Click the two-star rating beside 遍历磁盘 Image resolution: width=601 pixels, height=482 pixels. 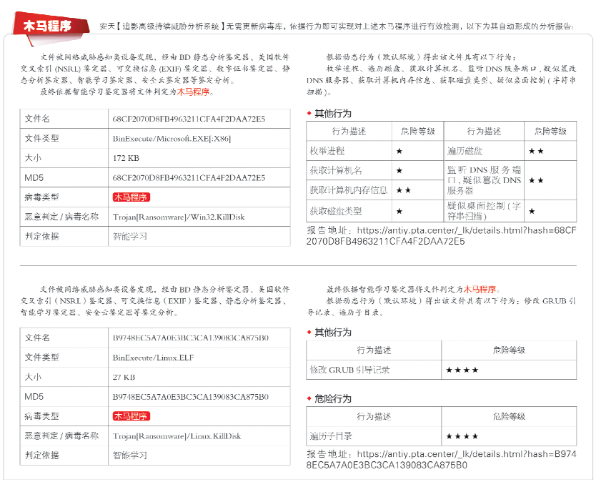(x=536, y=151)
